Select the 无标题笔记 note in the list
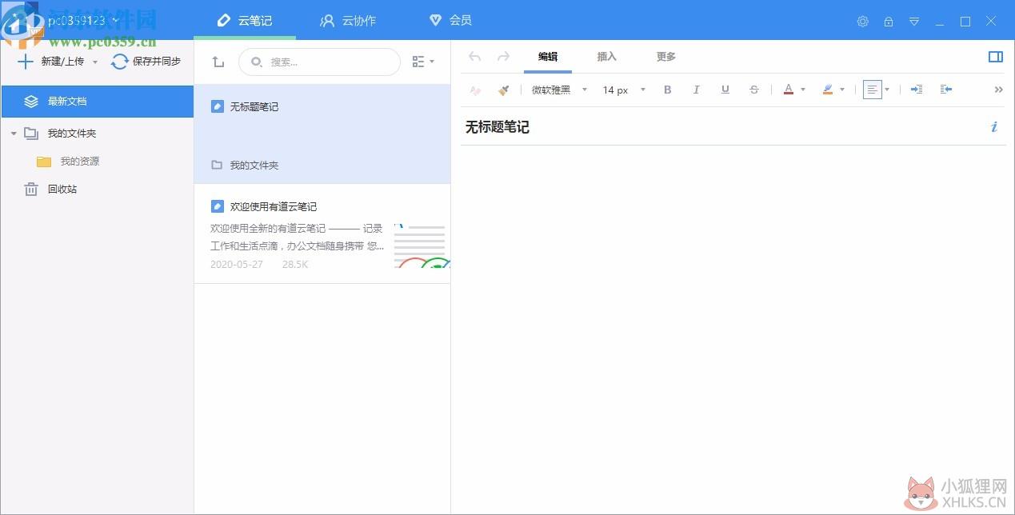The width and height of the screenshot is (1015, 515). (322, 134)
